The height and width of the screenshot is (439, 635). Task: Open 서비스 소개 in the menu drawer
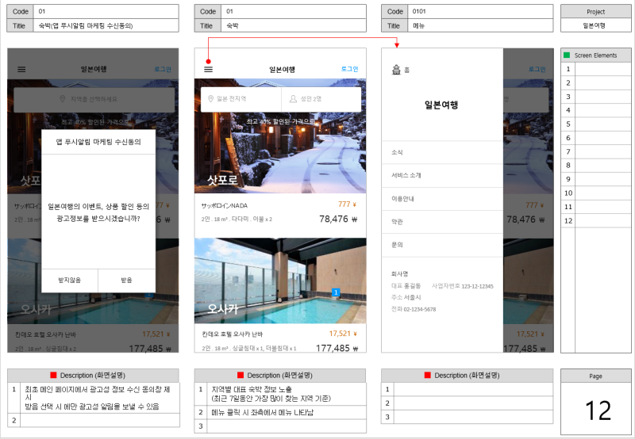442,175
